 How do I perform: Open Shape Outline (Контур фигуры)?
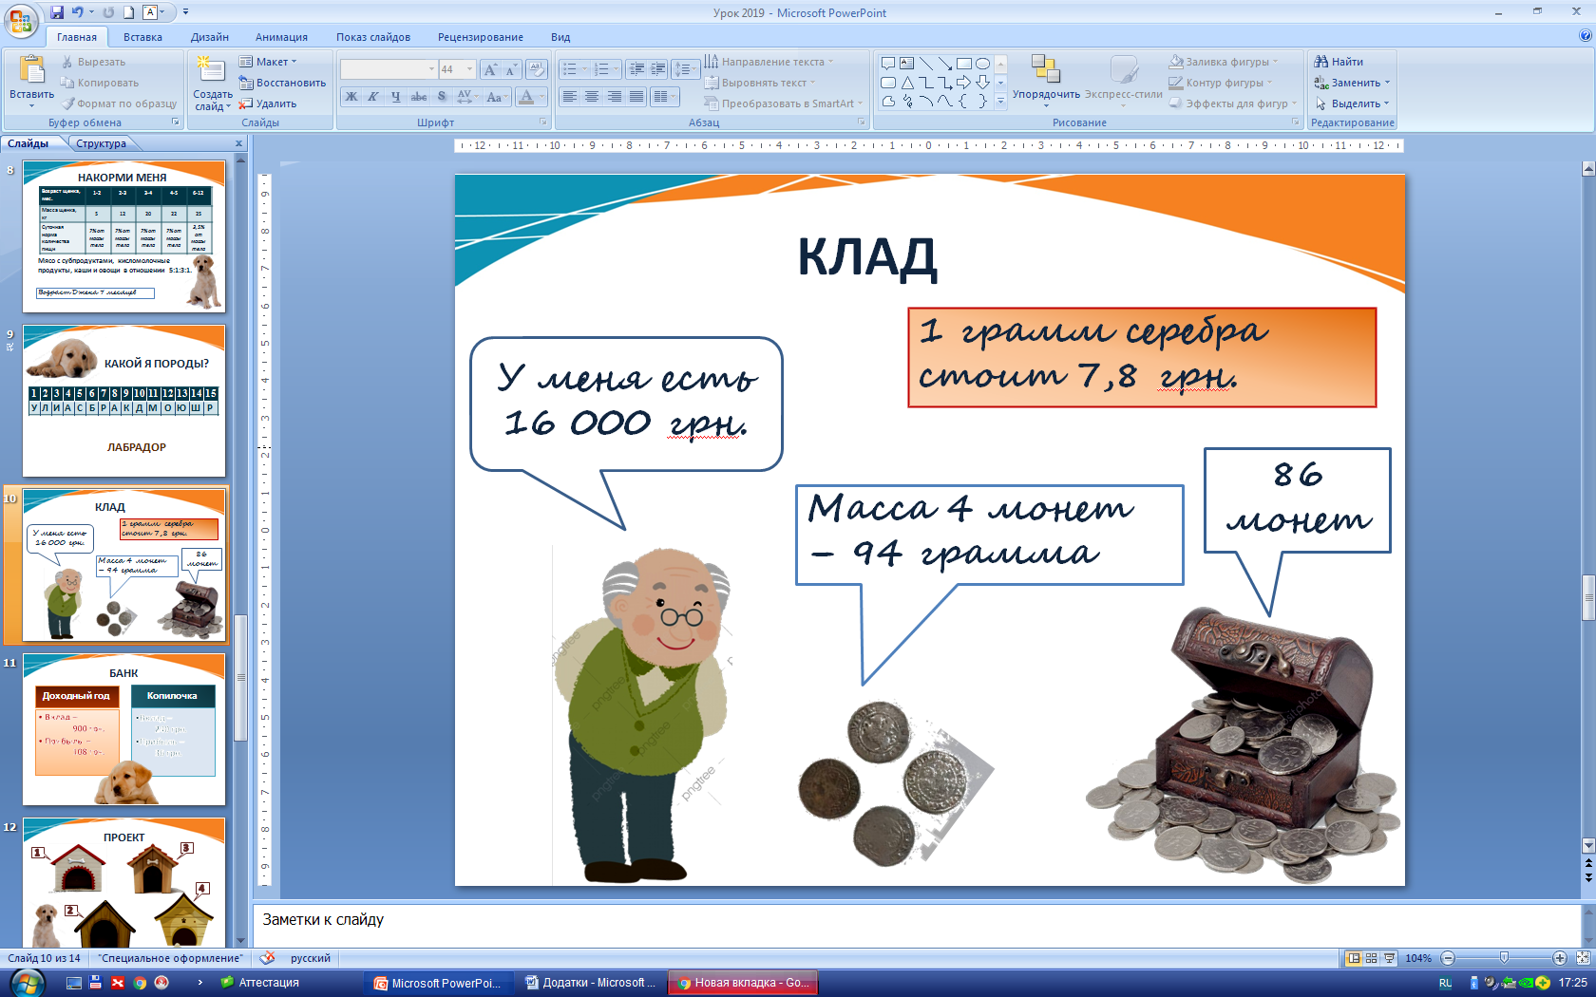tap(1221, 83)
